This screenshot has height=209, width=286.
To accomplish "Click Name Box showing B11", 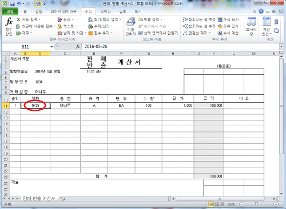I will (26, 47).
